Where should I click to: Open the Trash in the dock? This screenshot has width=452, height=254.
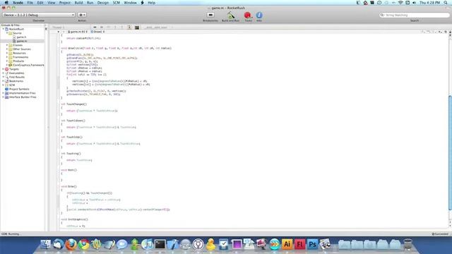[x=408, y=244]
